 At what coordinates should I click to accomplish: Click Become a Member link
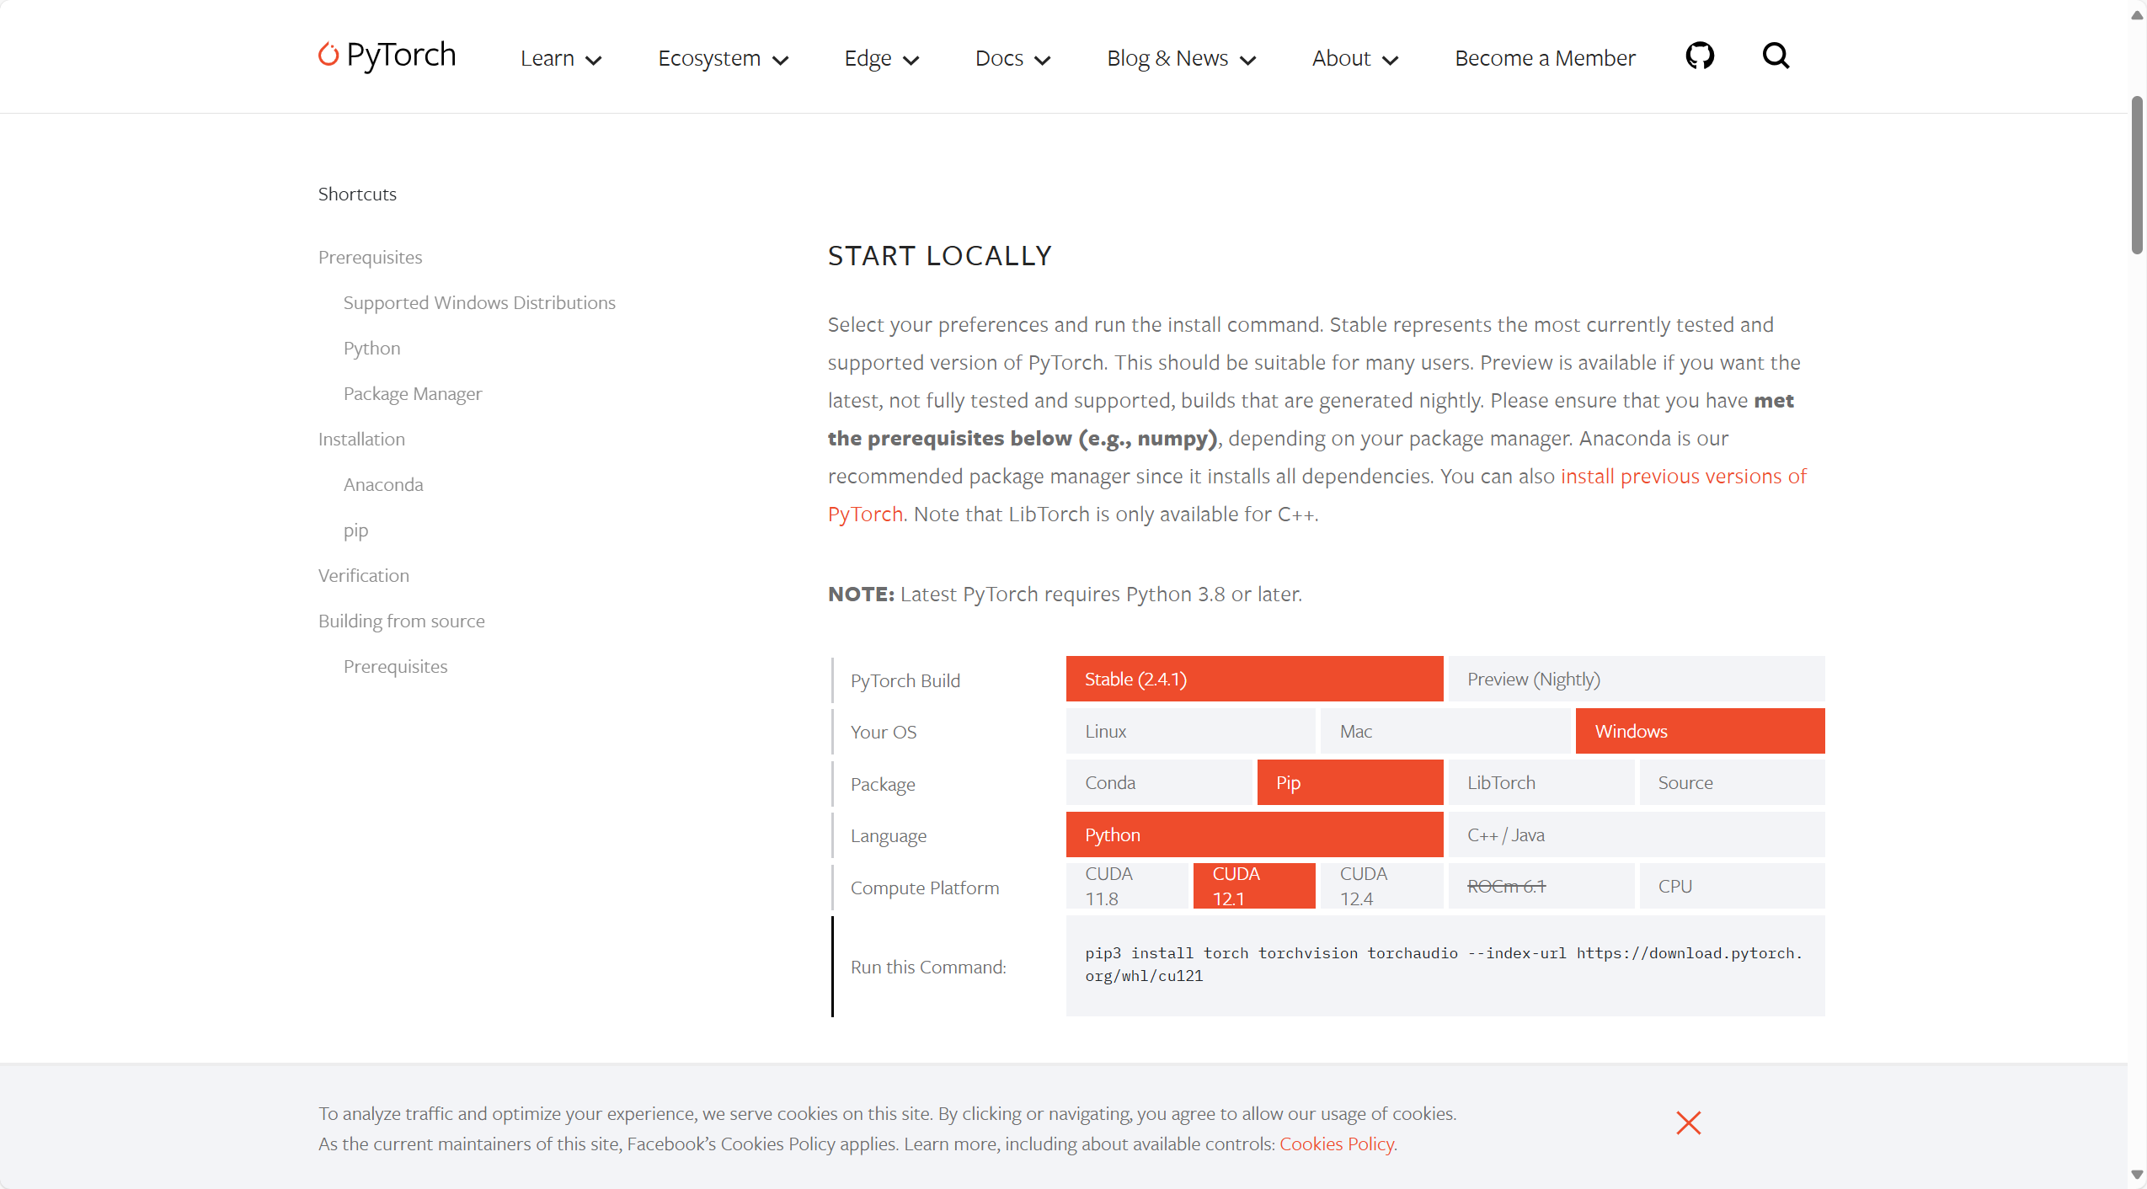pyautogui.click(x=1545, y=58)
